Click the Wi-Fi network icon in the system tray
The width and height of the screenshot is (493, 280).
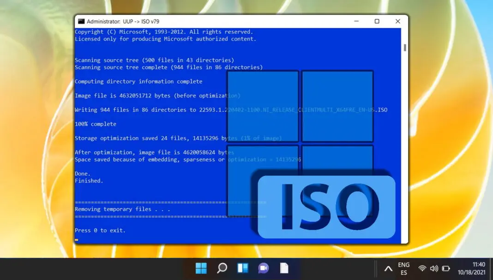pos(422,268)
